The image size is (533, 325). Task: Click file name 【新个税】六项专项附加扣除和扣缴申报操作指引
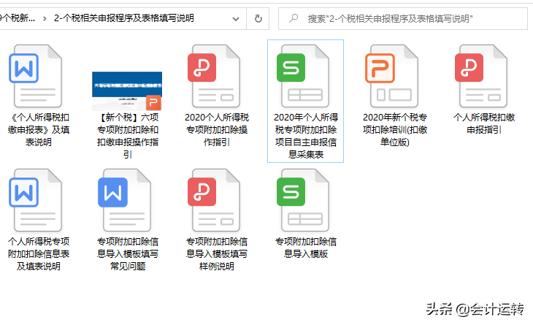point(128,136)
